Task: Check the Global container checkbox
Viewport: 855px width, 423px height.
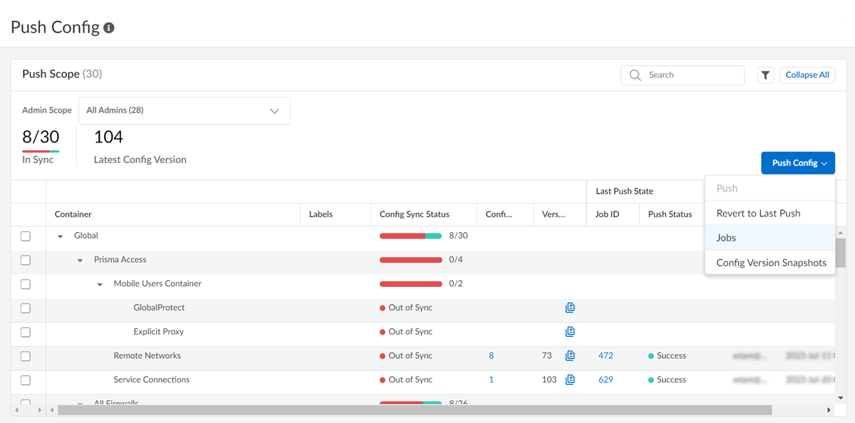Action: (x=26, y=236)
